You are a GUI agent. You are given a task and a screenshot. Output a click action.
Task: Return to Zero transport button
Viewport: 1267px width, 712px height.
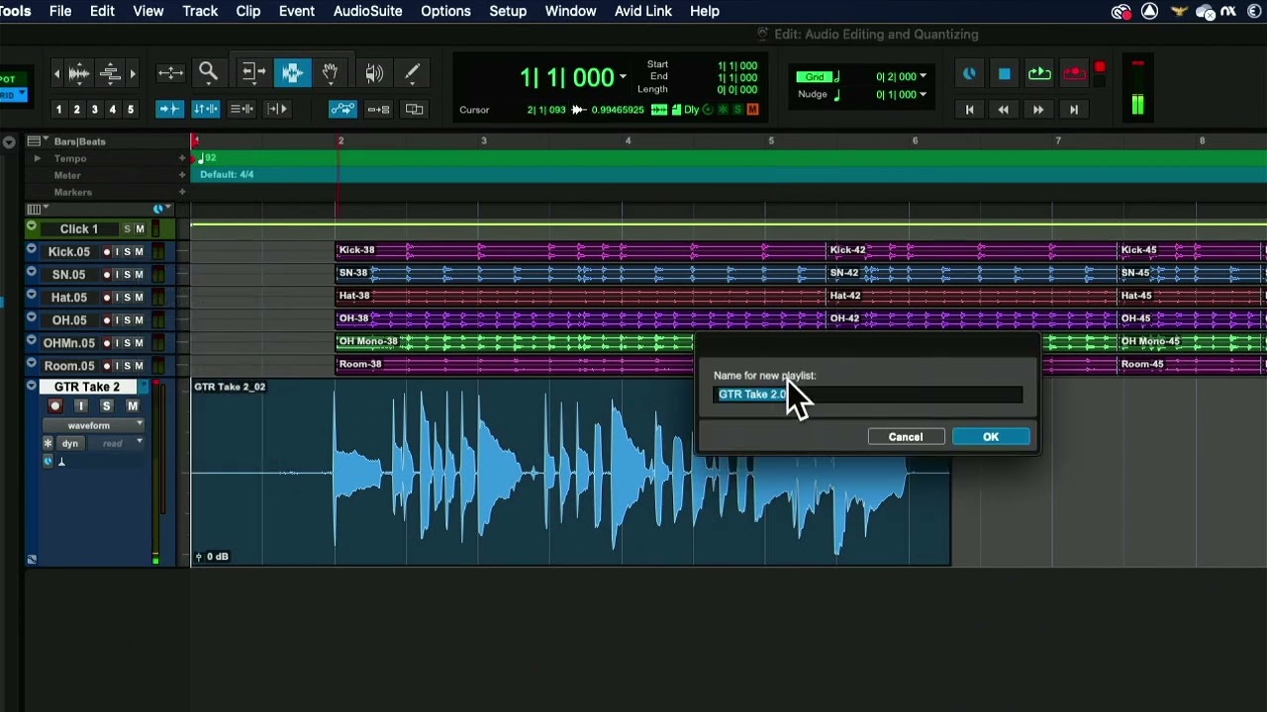tap(969, 110)
